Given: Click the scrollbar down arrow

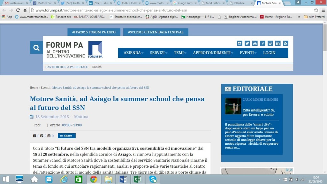Looking at the screenshot, I should tap(325, 172).
